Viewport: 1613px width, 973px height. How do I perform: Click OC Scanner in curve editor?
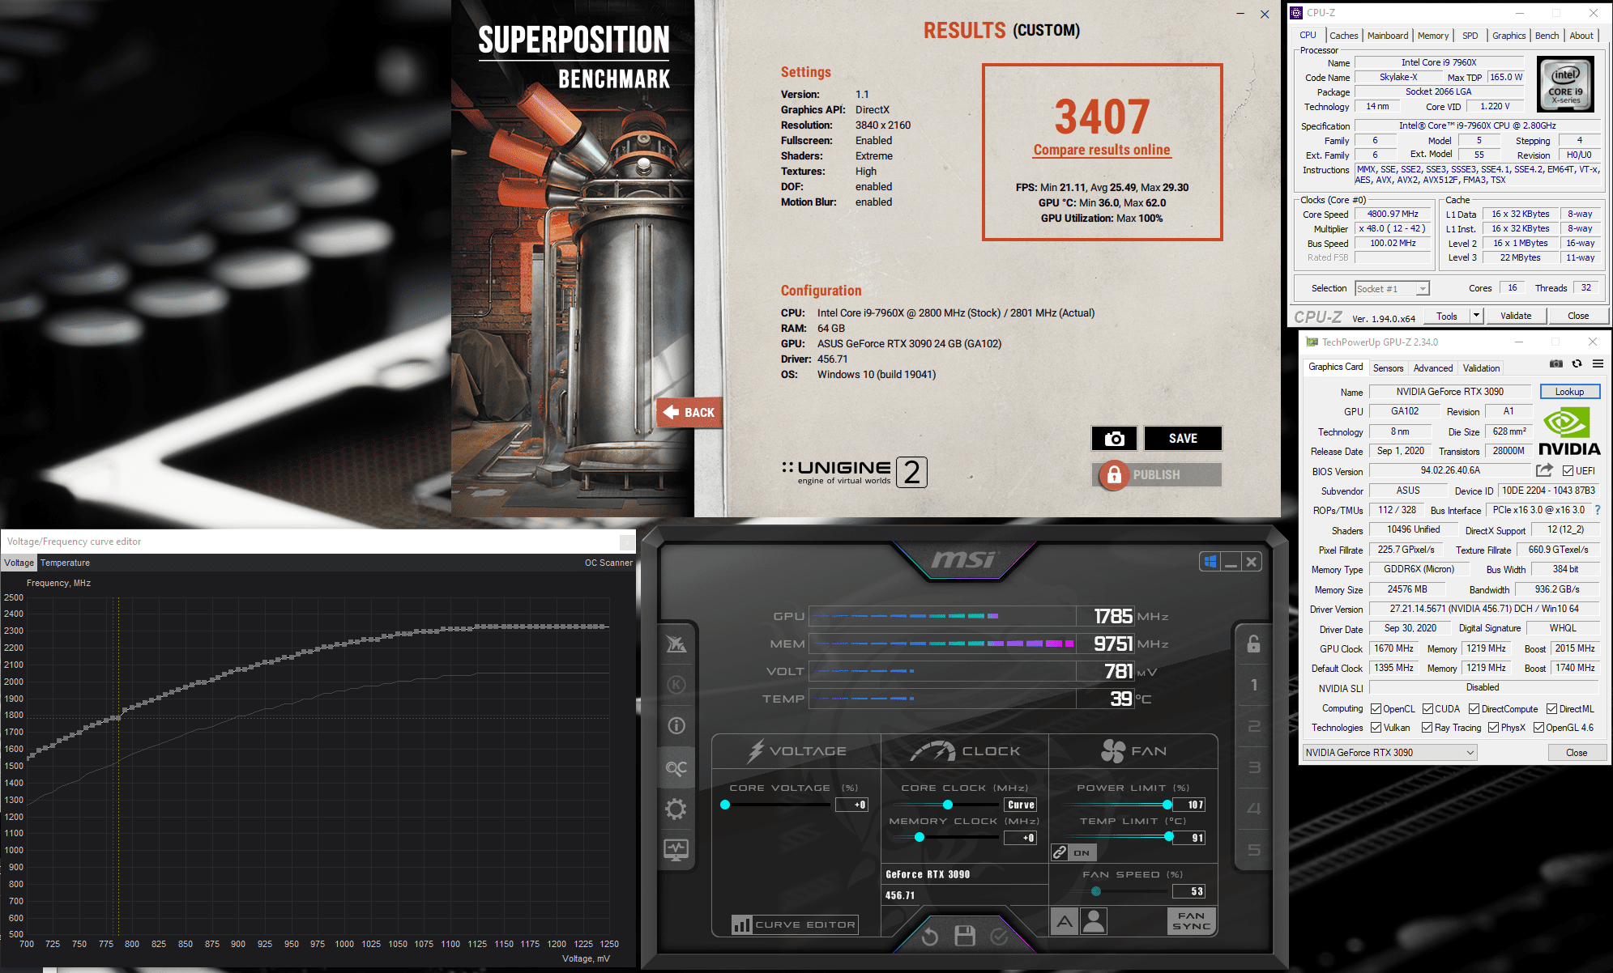coord(608,563)
